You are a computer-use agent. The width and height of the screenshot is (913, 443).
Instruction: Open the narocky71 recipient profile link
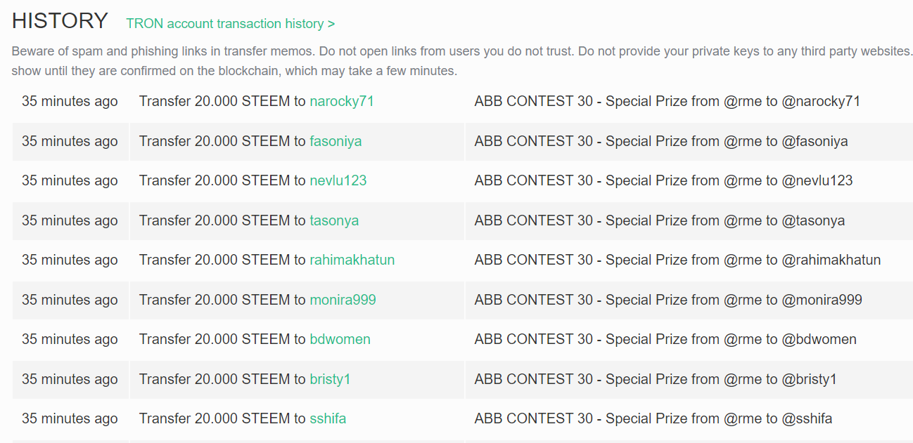tap(342, 101)
